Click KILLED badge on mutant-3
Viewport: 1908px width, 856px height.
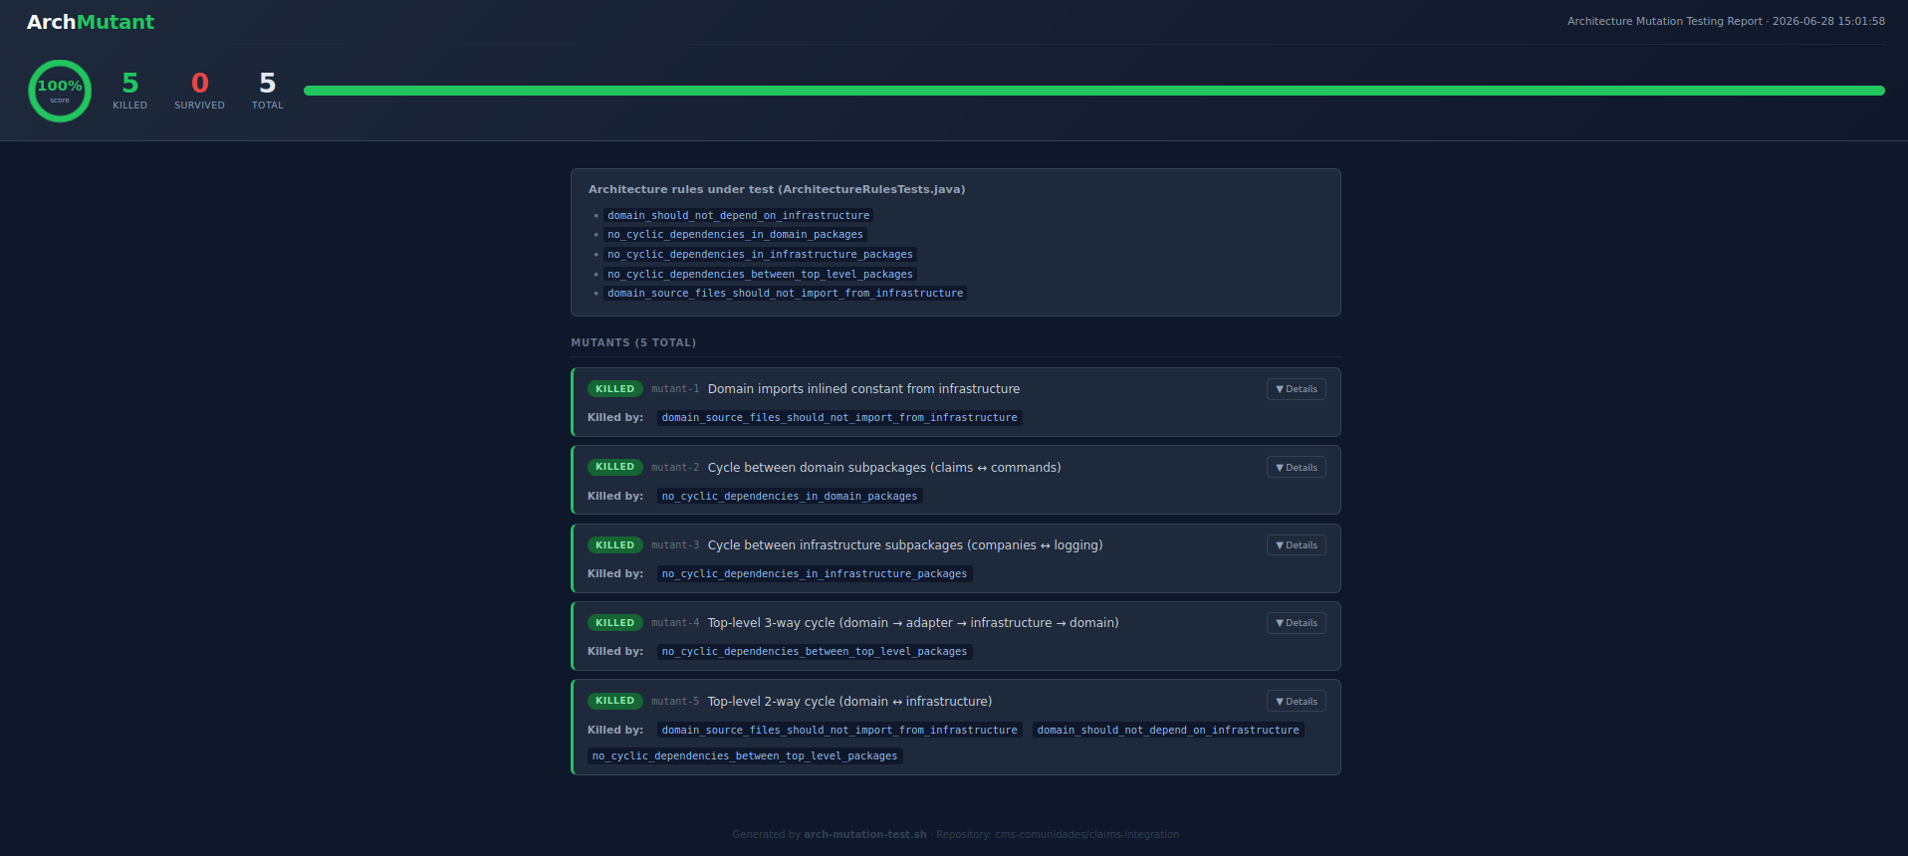coord(614,545)
